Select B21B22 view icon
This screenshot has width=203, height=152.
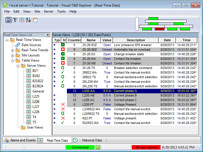[29, 81]
